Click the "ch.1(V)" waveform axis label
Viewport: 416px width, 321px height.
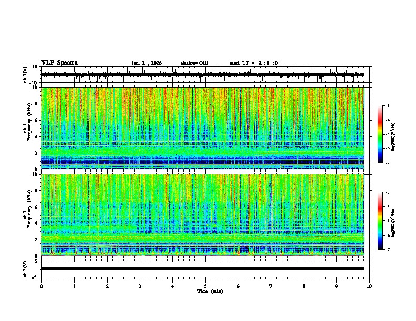[25, 74]
